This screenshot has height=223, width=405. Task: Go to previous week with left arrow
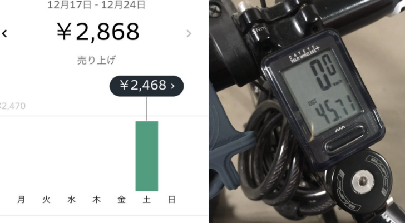(4, 33)
